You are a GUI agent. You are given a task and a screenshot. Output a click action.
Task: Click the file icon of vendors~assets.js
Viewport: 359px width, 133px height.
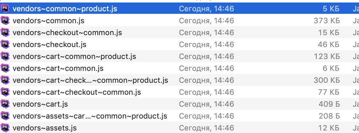pos(5,127)
